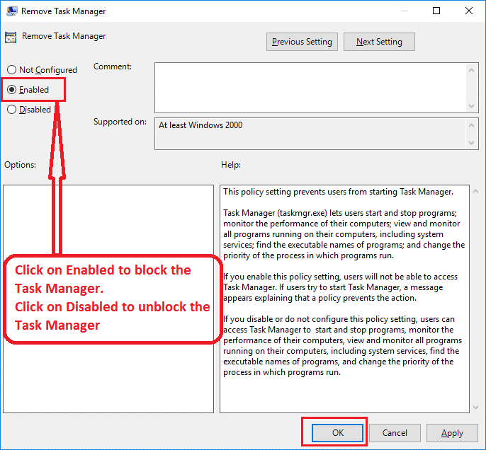486x450 pixels.
Task: Select the Not Configured radio button
Action: 12,70
